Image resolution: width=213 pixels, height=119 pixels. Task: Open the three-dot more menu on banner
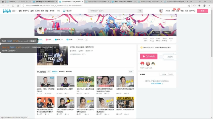tap(175, 32)
